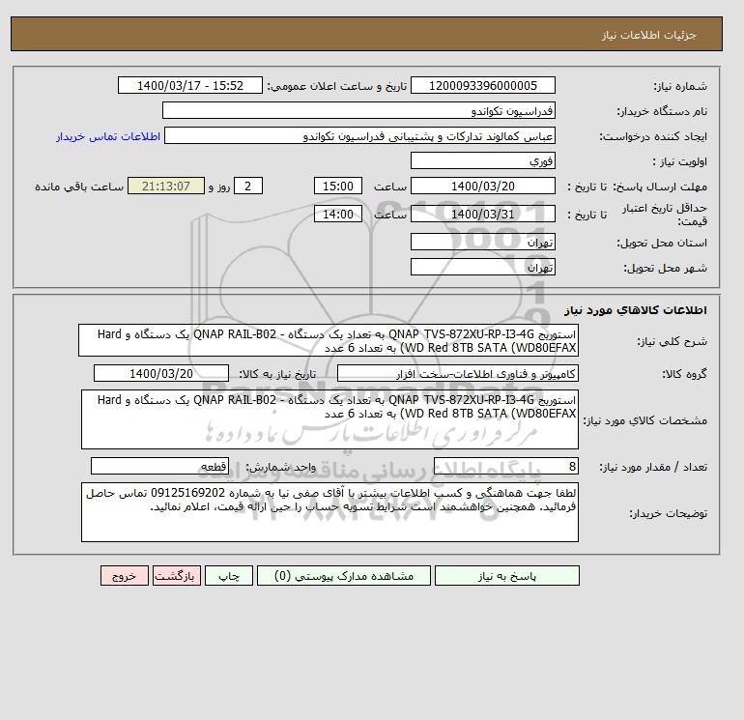The height and width of the screenshot is (720, 744).
Task: Click the 'خروج' exit button
Action: pyautogui.click(x=125, y=576)
